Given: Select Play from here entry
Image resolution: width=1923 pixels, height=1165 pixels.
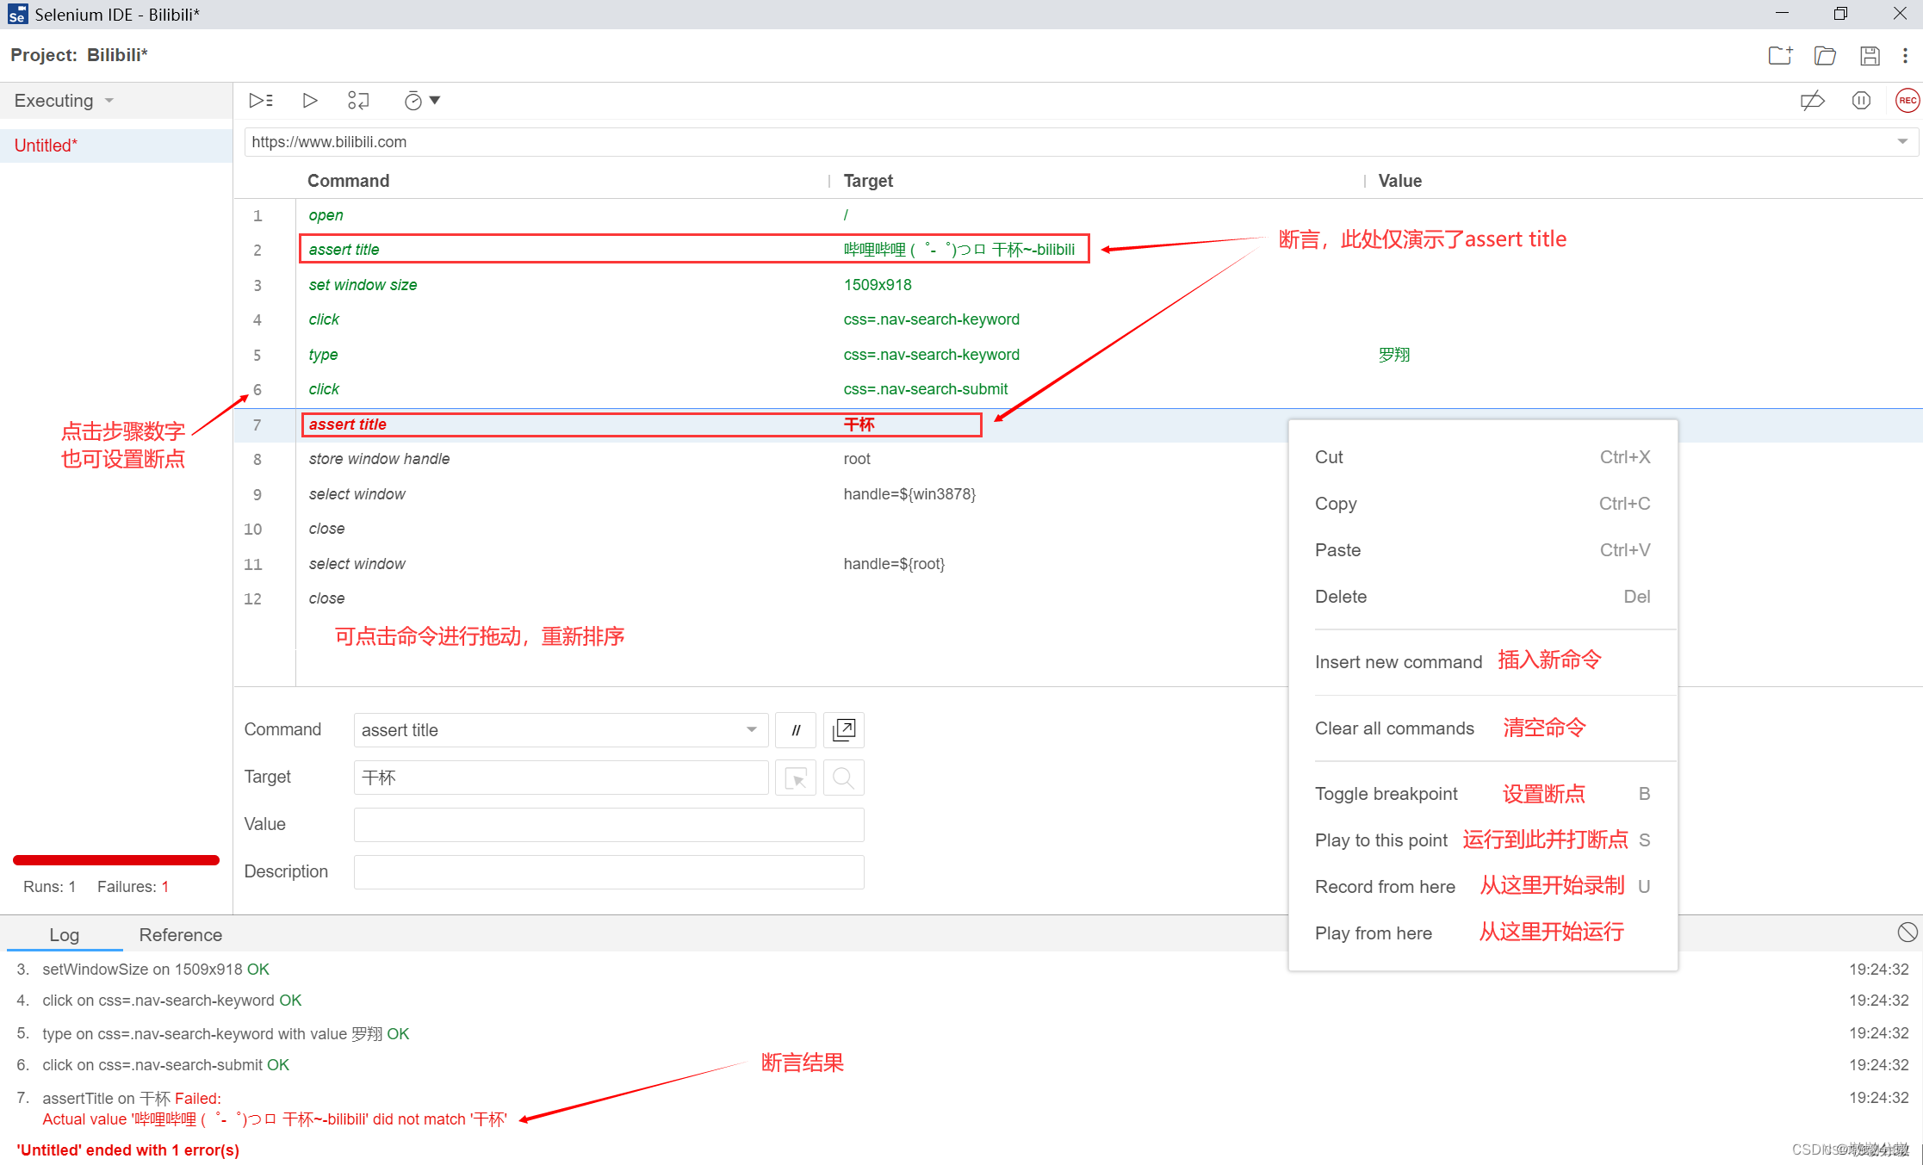Looking at the screenshot, I should (1483, 933).
